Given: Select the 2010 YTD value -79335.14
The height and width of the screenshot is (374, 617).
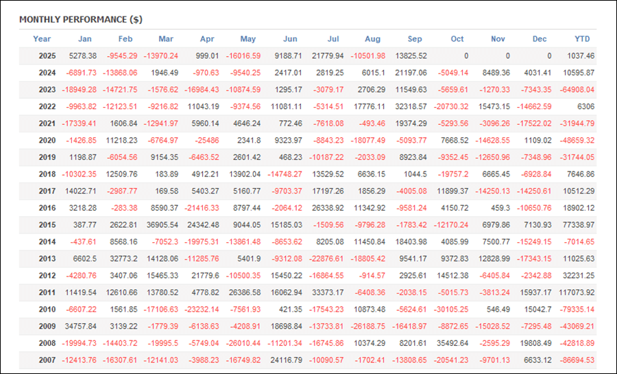Looking at the screenshot, I should click(575, 309).
